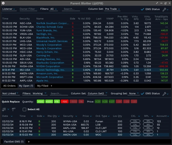The width and height of the screenshot is (172, 145).
Task: Click CXL for the MU-USA order
Action: pyautogui.click(x=135, y=131)
